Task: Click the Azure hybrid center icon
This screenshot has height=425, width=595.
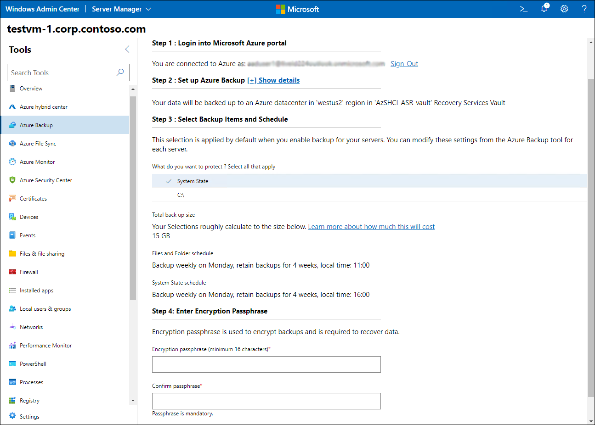Action: [12, 107]
